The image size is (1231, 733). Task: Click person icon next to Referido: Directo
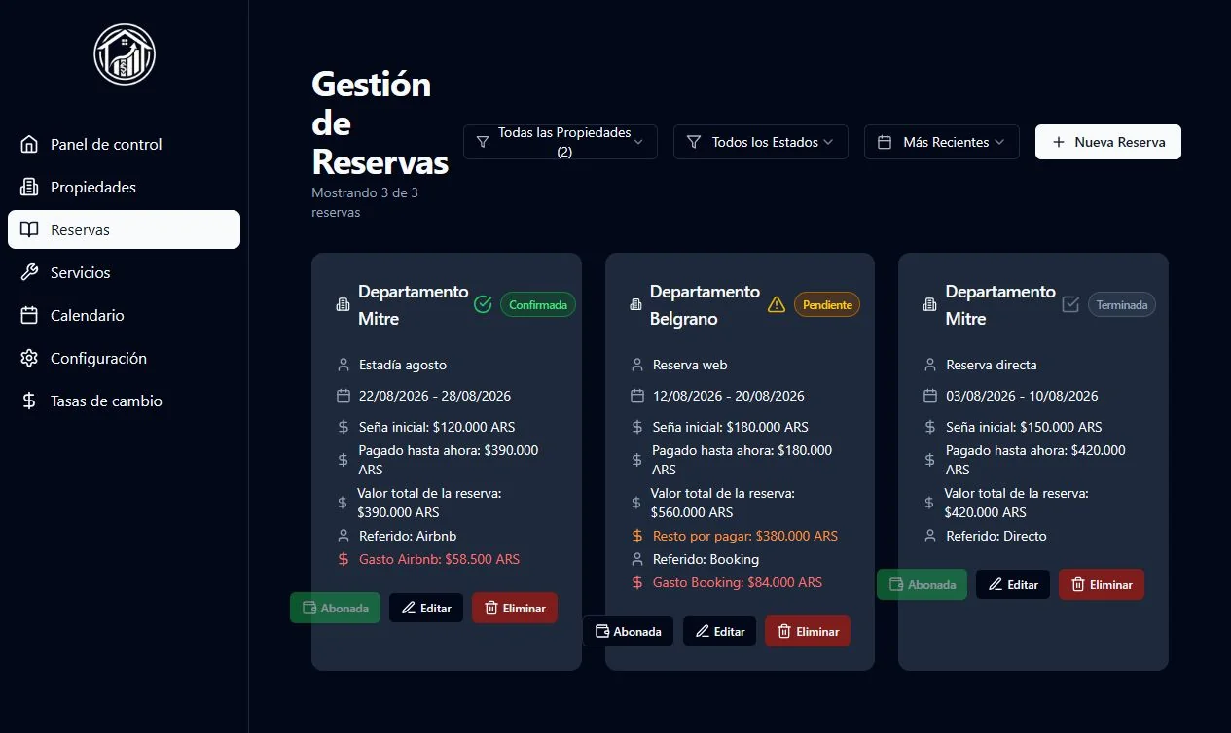coord(930,536)
